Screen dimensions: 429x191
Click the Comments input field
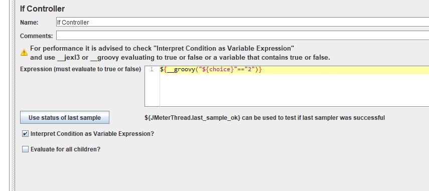pyautogui.click(x=242, y=36)
